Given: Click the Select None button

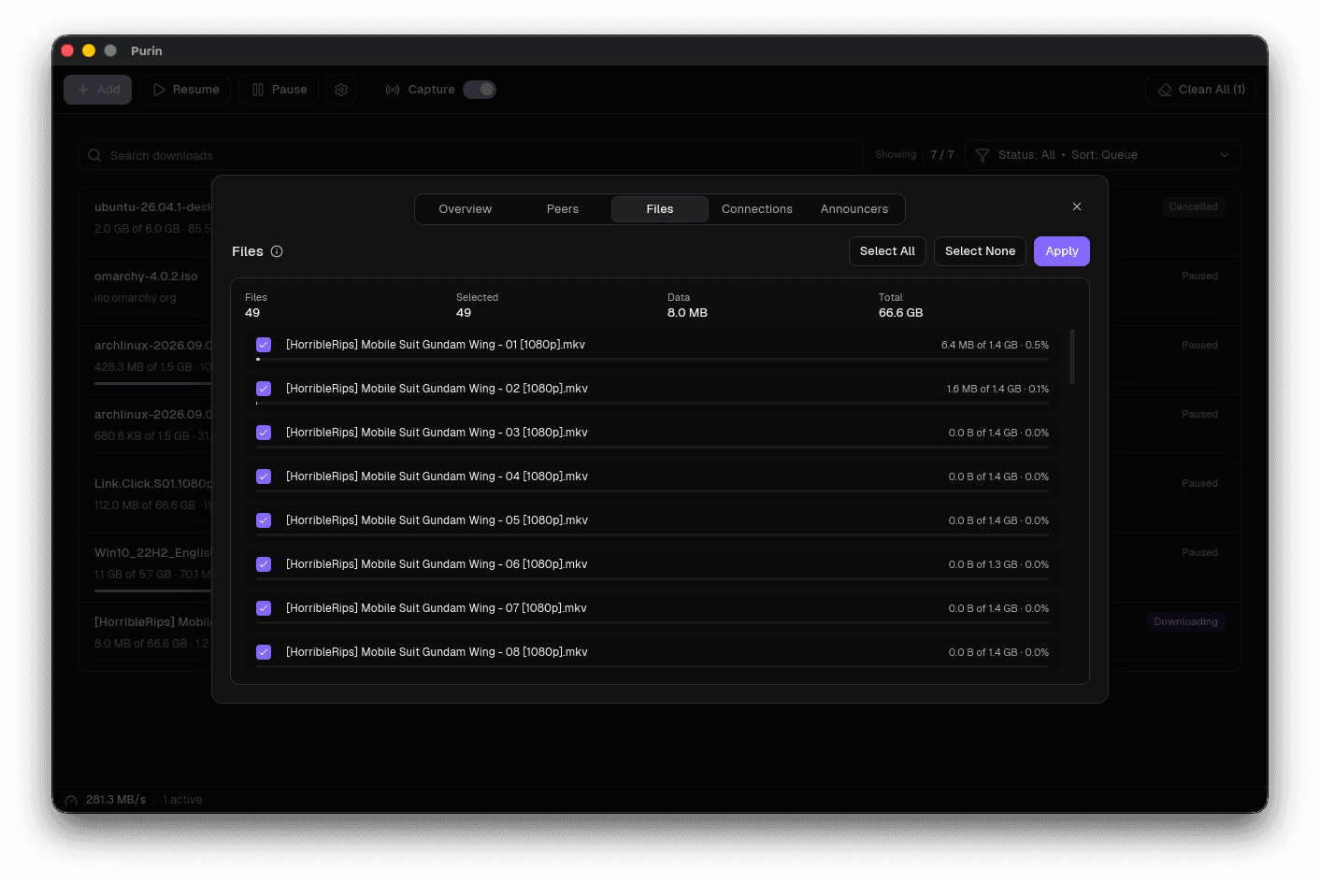Looking at the screenshot, I should (980, 251).
